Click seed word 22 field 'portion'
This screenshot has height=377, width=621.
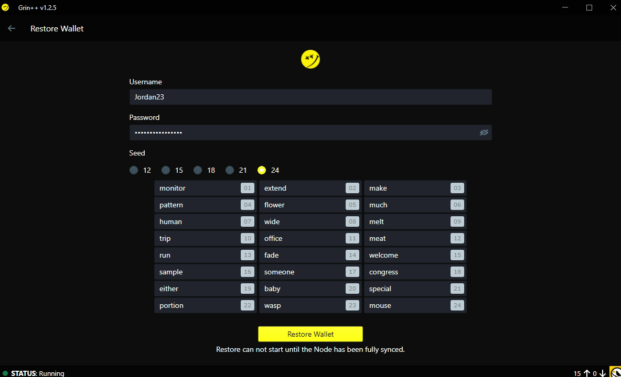click(206, 305)
